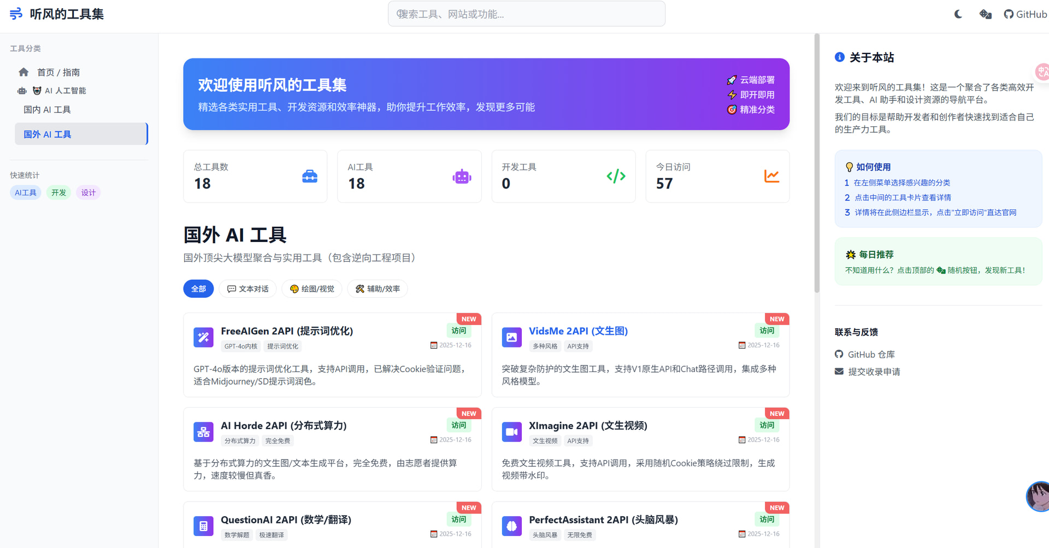Click the AI Horde network icon
Screen dimensions: 1049x548
pos(203,432)
